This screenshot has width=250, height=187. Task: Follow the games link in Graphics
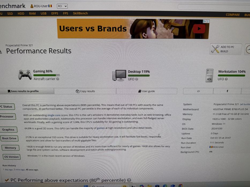100,128
